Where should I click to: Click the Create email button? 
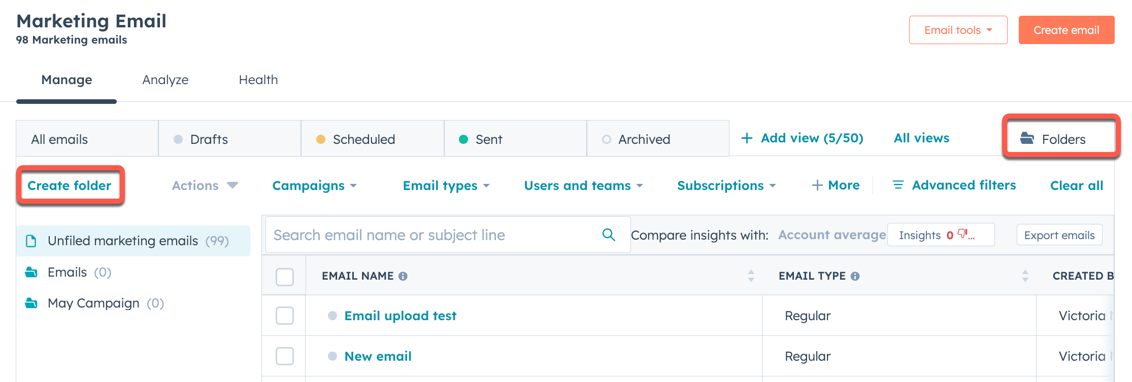point(1067,30)
